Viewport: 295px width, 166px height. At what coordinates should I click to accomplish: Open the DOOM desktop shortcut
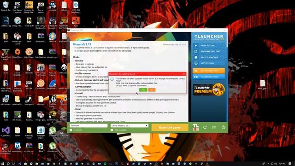click(x=29, y=85)
